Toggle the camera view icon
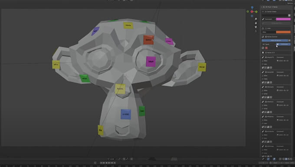 click(x=256, y=27)
